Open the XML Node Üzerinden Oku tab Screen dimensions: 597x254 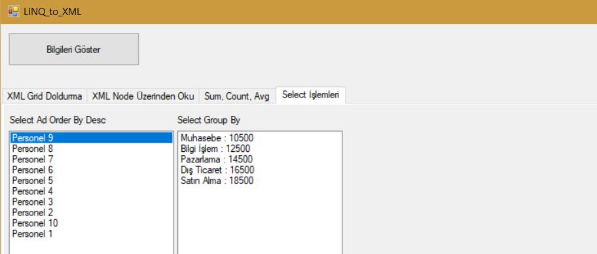(x=143, y=96)
